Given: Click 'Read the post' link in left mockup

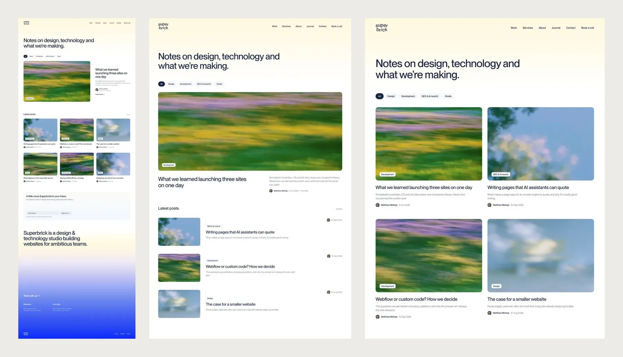Looking at the screenshot, I should click(100, 94).
